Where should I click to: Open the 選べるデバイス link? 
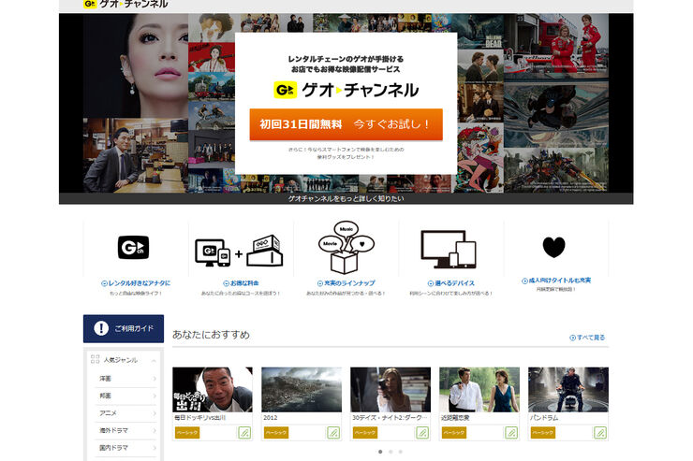tap(454, 283)
